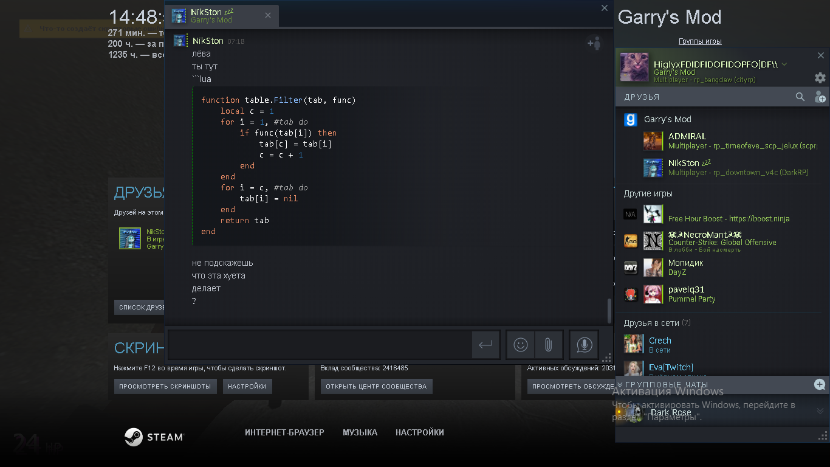The width and height of the screenshot is (830, 467).
Task: Open own profile avatar in friends panel
Action: tap(634, 67)
